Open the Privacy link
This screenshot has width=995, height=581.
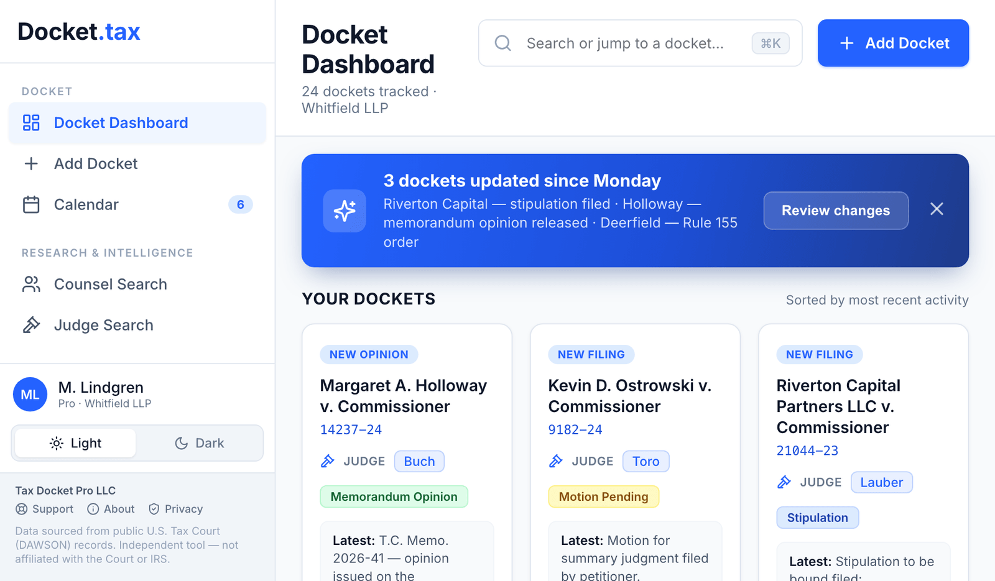pos(175,510)
